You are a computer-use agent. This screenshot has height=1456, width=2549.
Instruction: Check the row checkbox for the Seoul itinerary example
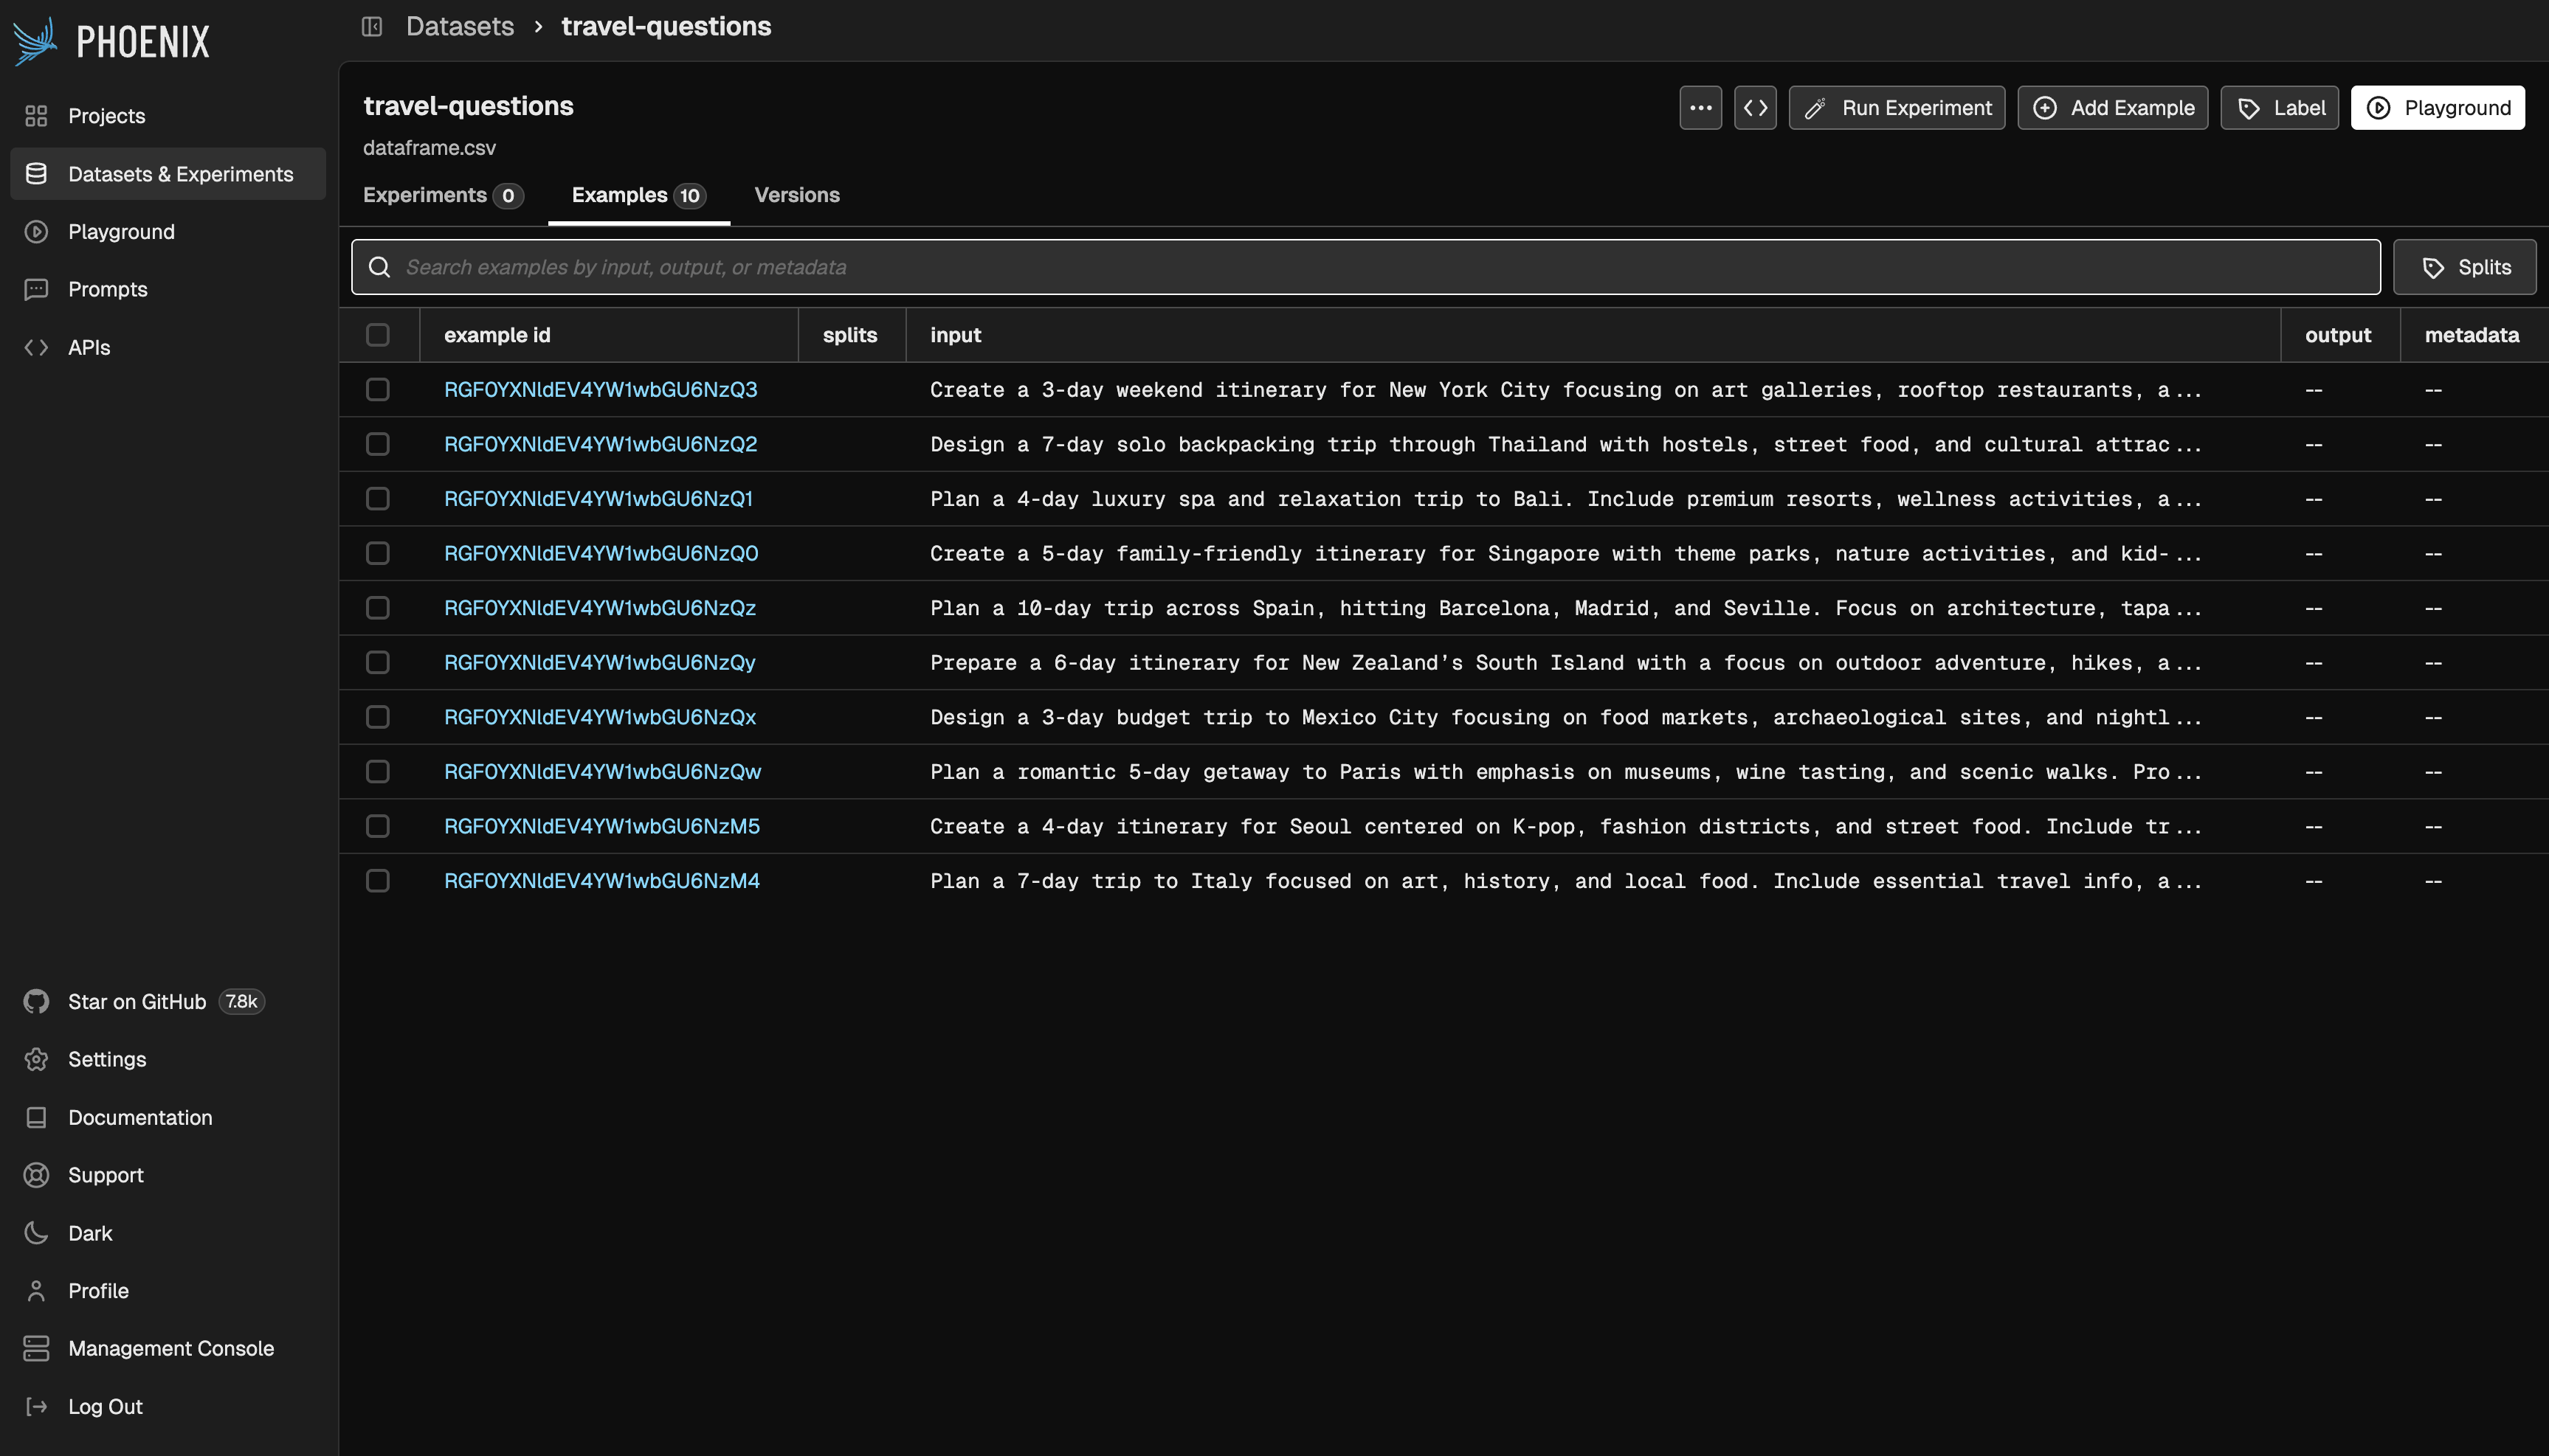(377, 826)
